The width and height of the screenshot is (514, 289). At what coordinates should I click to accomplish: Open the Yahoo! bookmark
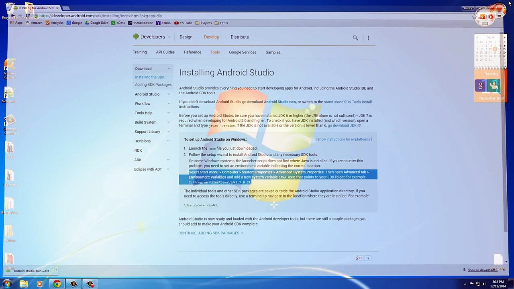(x=164, y=23)
